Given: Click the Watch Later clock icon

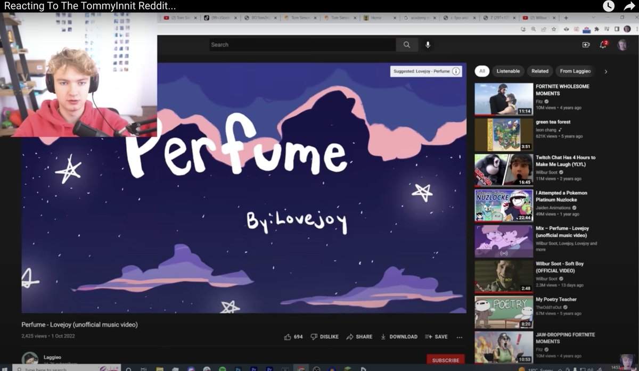Looking at the screenshot, I should [608, 6].
